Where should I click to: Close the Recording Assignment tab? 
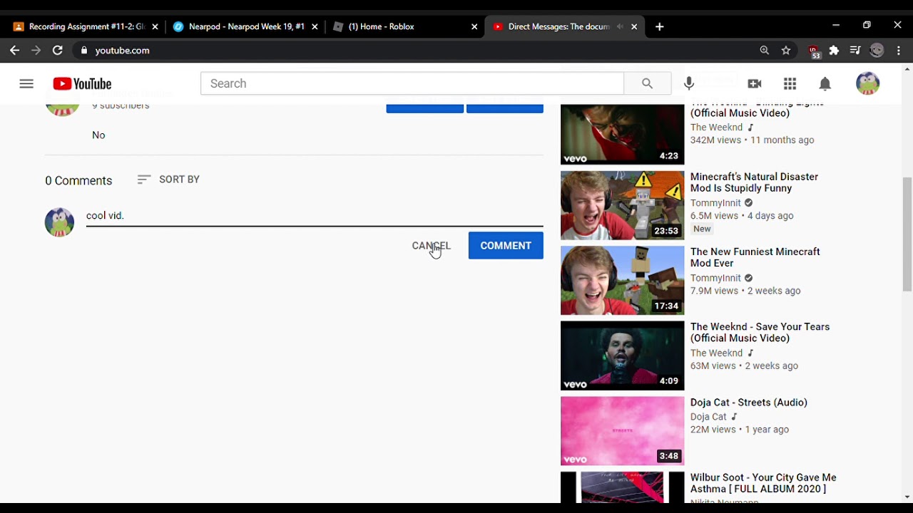[155, 26]
